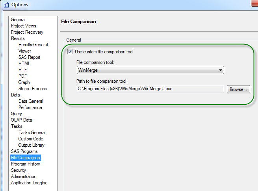Open Output Library options
The height and width of the screenshot is (191, 258).
click(x=31, y=145)
